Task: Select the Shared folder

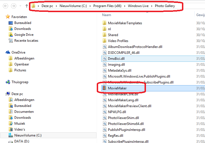Action: tap(113, 35)
